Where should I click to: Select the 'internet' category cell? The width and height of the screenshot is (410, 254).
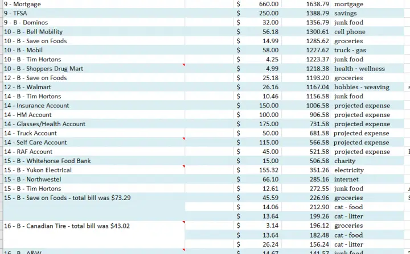click(367, 180)
